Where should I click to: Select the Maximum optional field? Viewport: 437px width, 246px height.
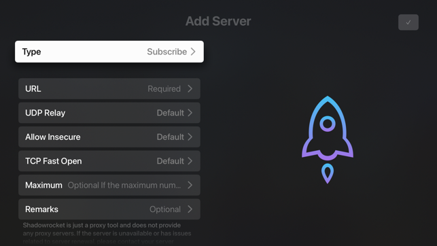[109, 185]
